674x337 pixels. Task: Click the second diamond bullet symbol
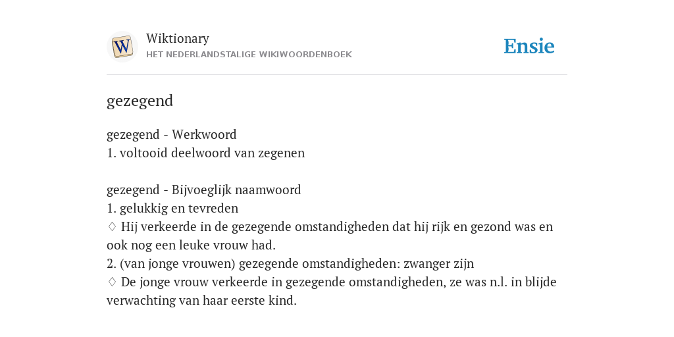click(x=112, y=282)
